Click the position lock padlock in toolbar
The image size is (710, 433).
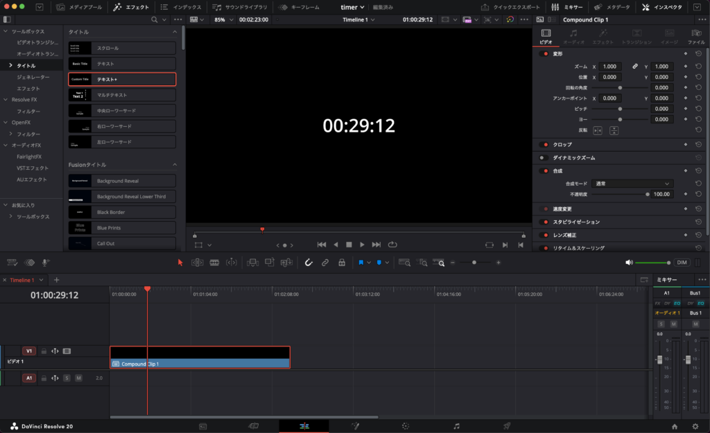coord(341,263)
